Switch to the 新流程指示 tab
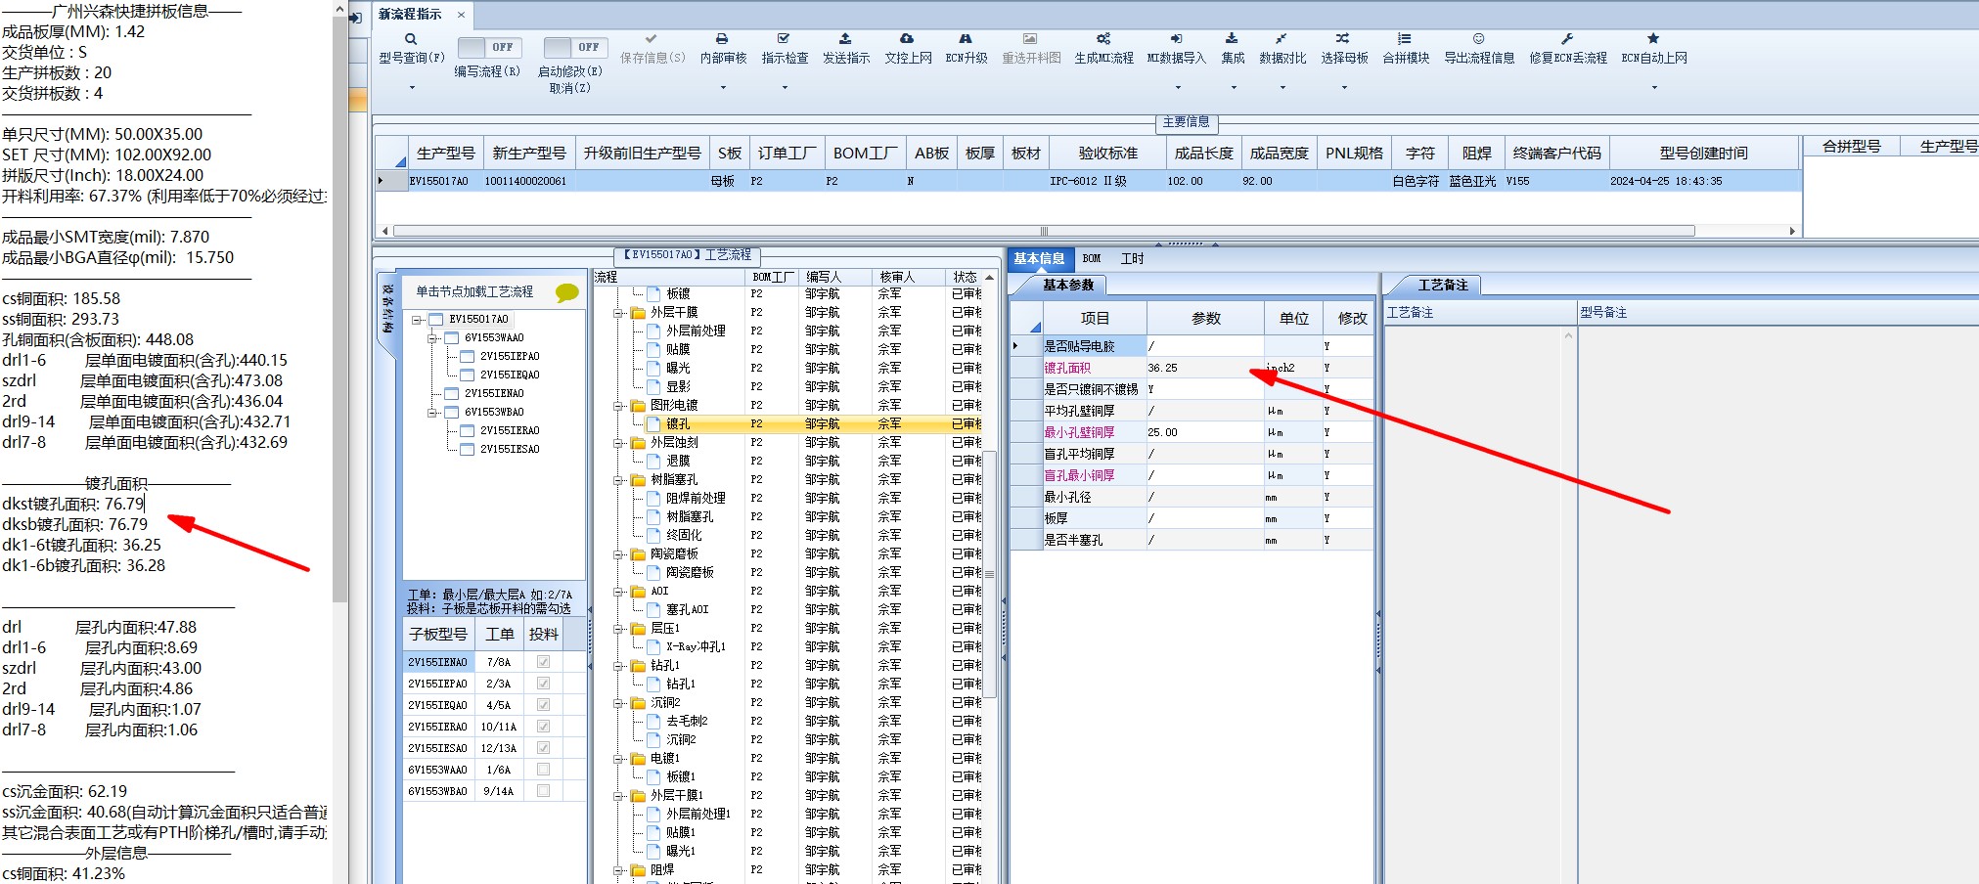Screen dimensions: 1979x884 410,14
